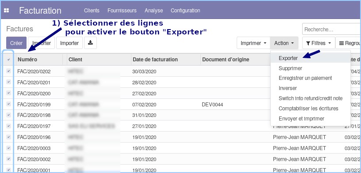Uncheck the FAC/2020/0198 row checkbox

(x=8, y=115)
